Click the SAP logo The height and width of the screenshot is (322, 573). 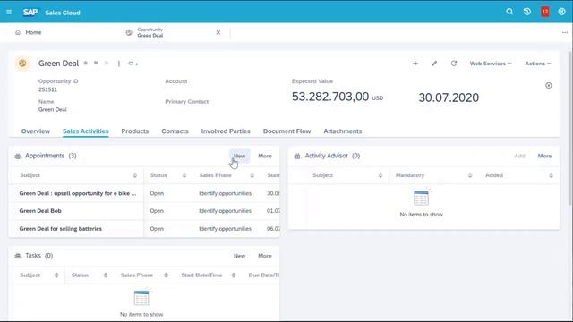click(30, 12)
